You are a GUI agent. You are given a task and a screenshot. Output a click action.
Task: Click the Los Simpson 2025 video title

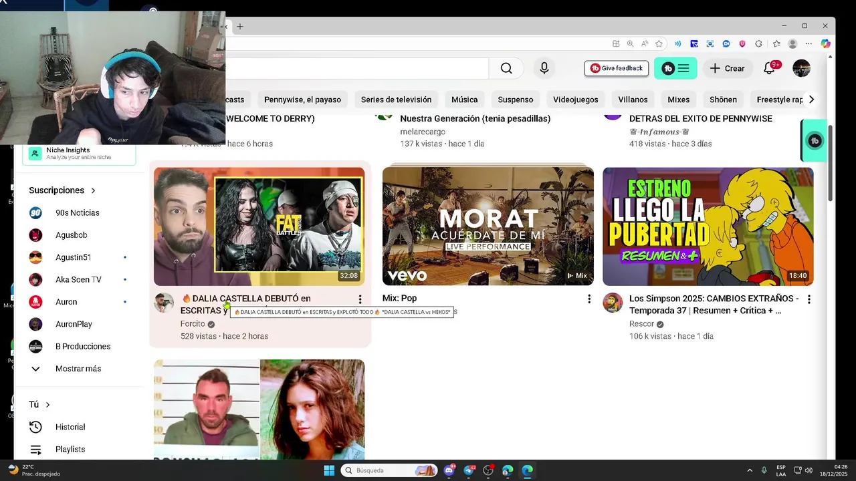pyautogui.click(x=714, y=305)
